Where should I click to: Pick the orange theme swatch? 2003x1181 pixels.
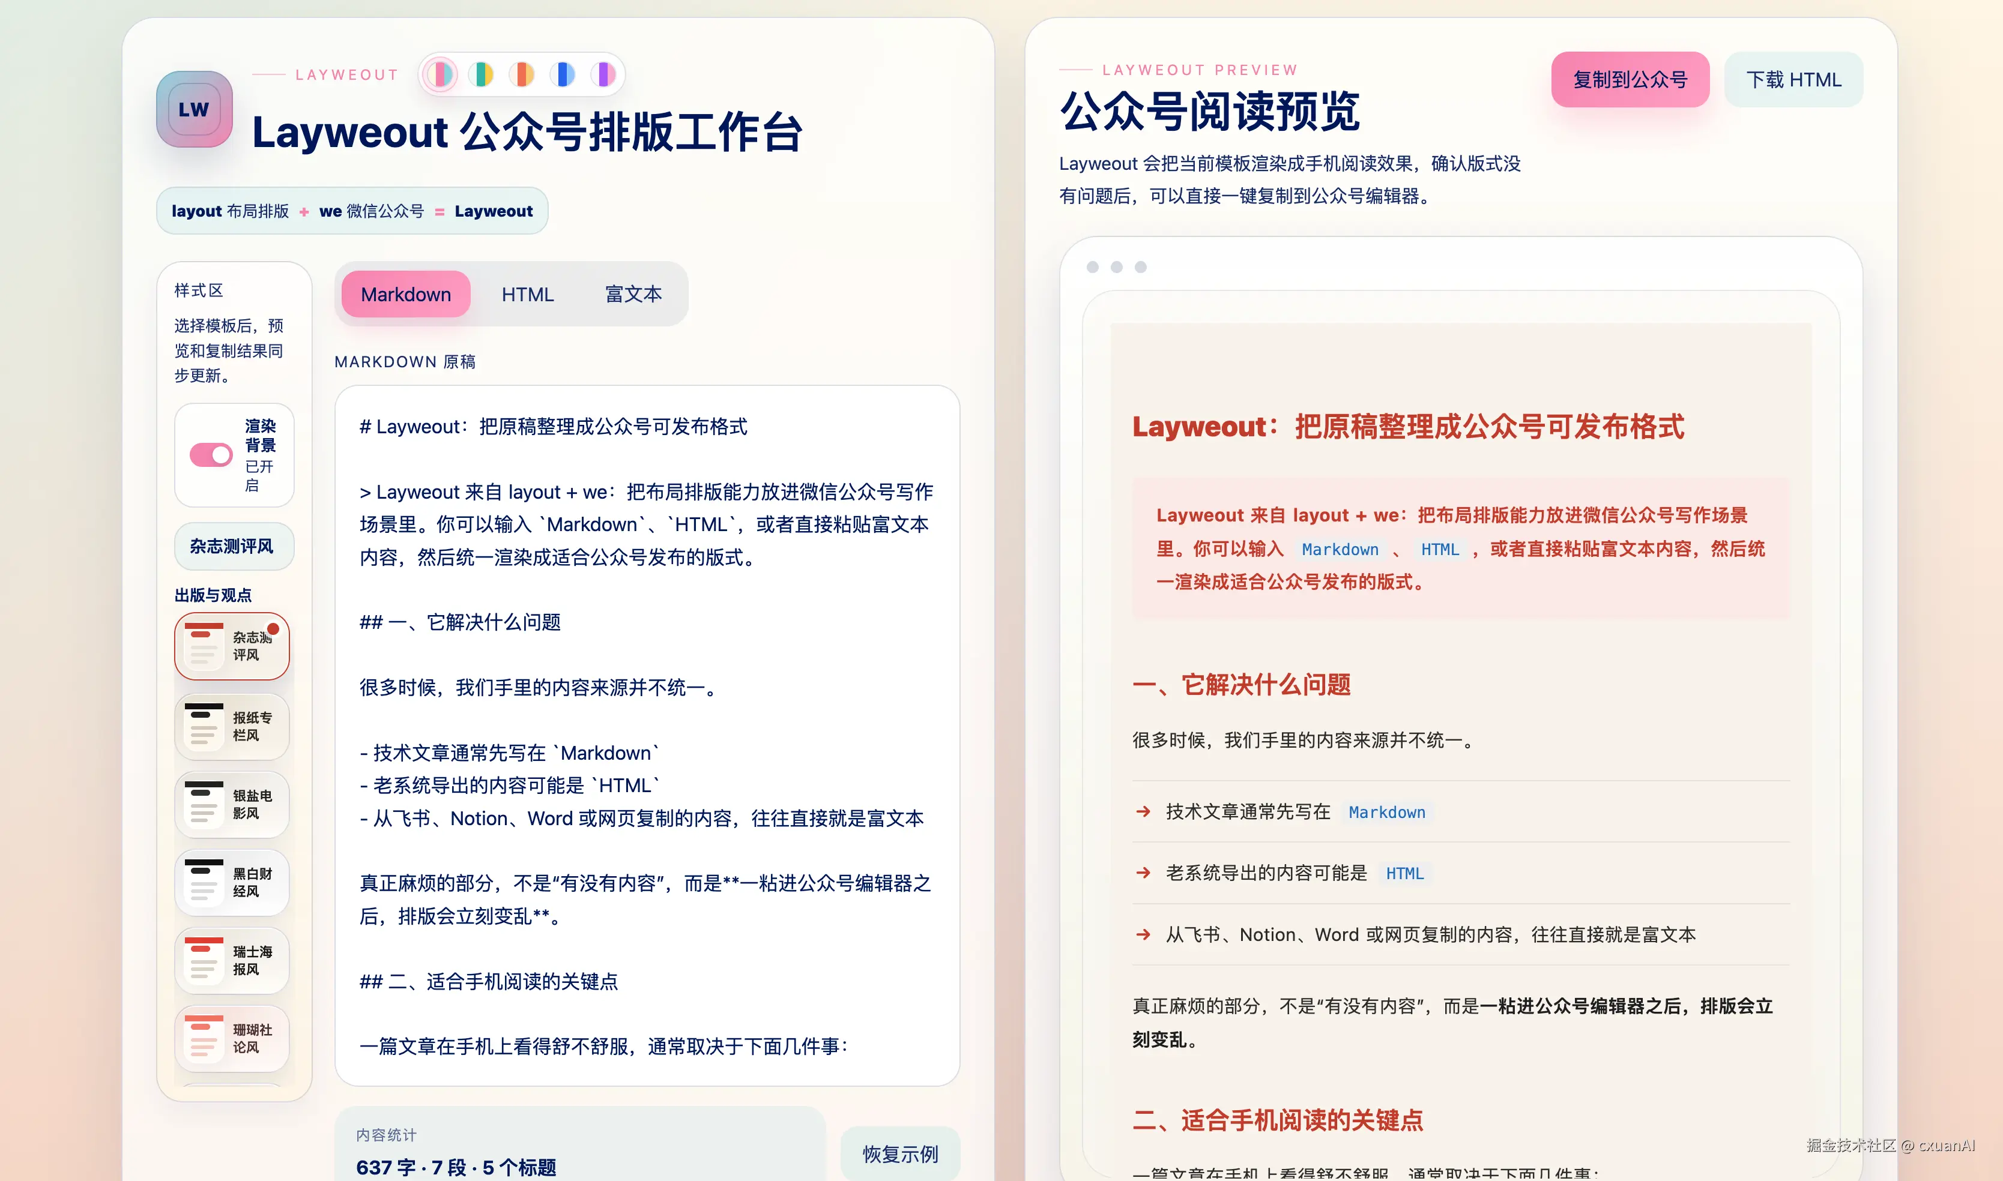coord(521,75)
